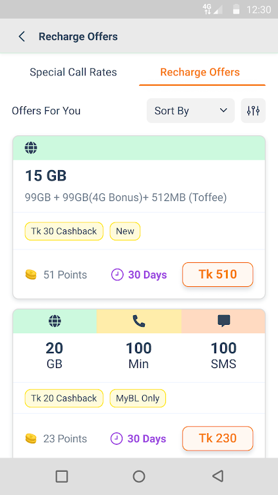This screenshot has height=495, width=278.
Task: Tap the SMS chat bubble icon
Action: pyautogui.click(x=223, y=321)
